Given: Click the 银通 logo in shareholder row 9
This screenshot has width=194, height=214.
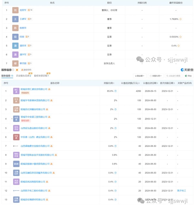Looking at the screenshot, I should (16, 164).
